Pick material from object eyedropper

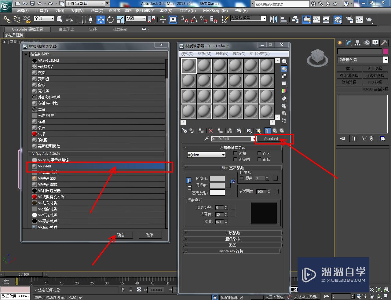(206, 139)
